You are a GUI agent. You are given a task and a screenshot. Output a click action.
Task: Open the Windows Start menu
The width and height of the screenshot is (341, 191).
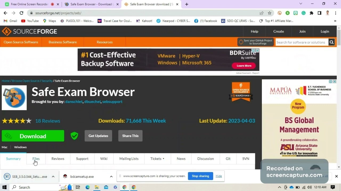click(5, 187)
